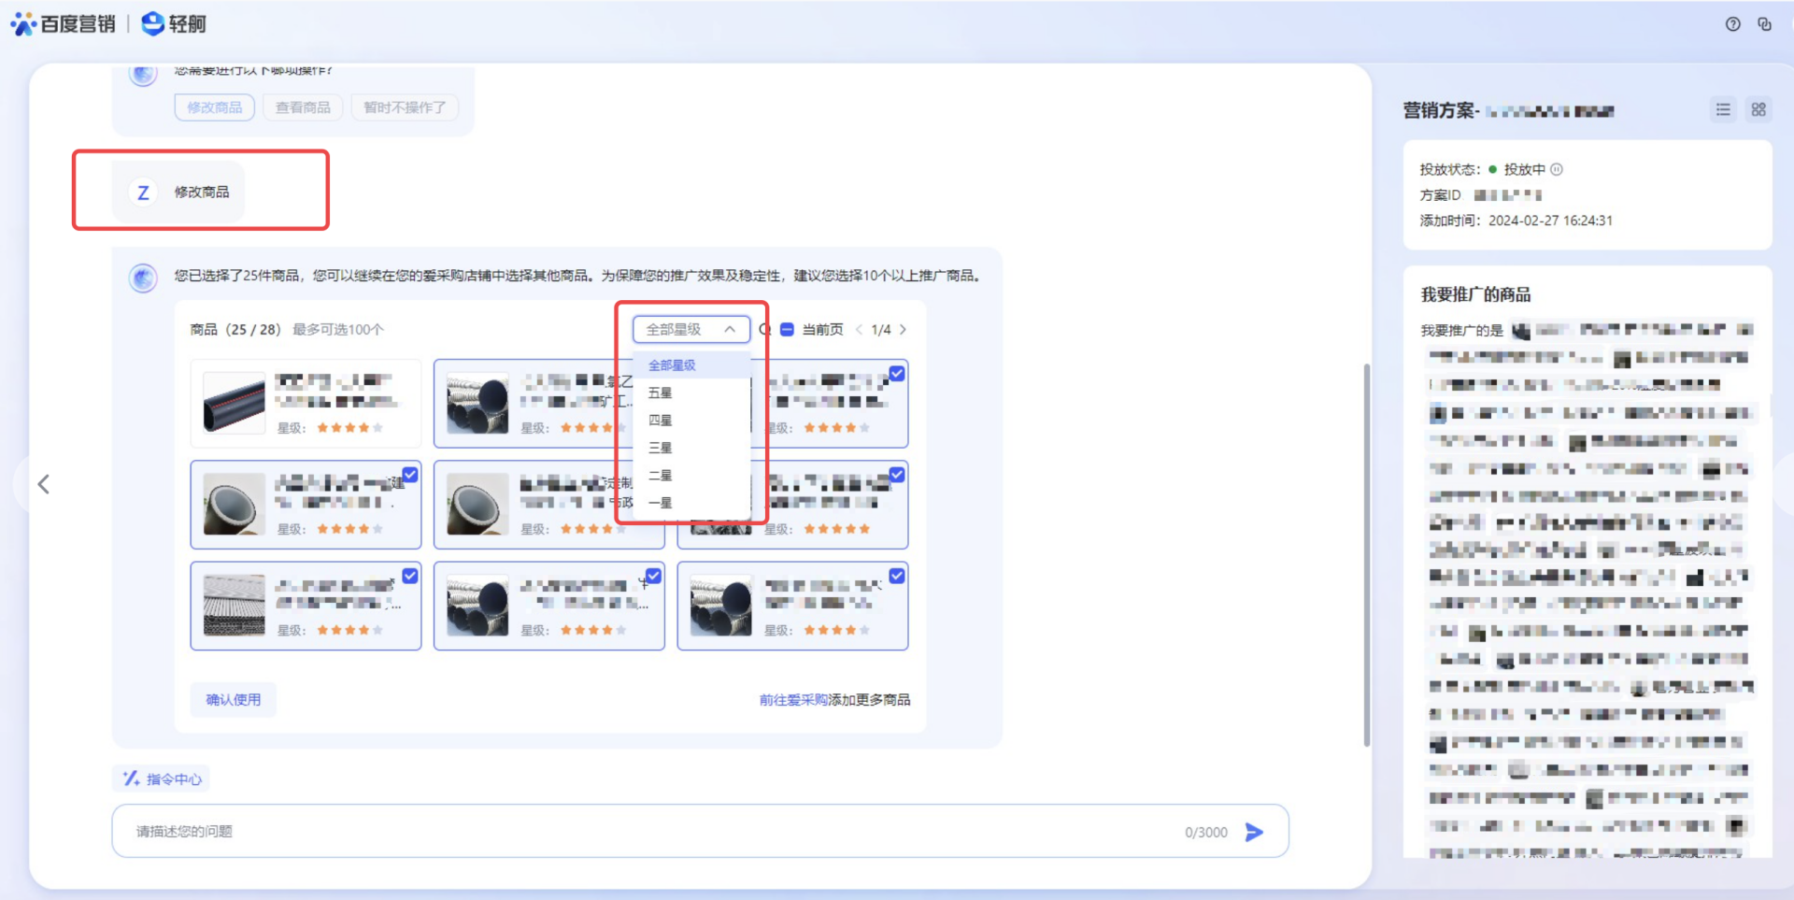
Task: Switch marketing plan to list view
Action: [x=1723, y=110]
